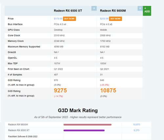Remove Radeon RX 6500 XT column with X

pyautogui.click(x=94, y=8)
